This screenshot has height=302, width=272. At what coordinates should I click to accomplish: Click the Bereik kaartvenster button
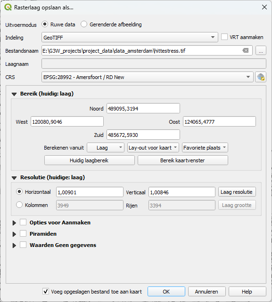click(x=182, y=160)
